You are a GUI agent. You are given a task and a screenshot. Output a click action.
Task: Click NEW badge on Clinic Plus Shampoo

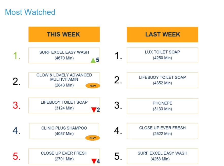click(x=92, y=138)
